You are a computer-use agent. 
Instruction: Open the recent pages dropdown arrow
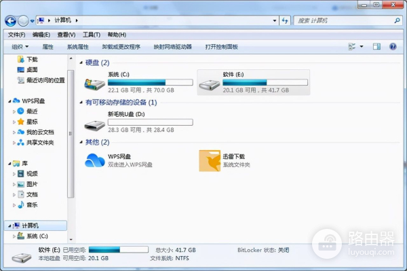coord(32,21)
